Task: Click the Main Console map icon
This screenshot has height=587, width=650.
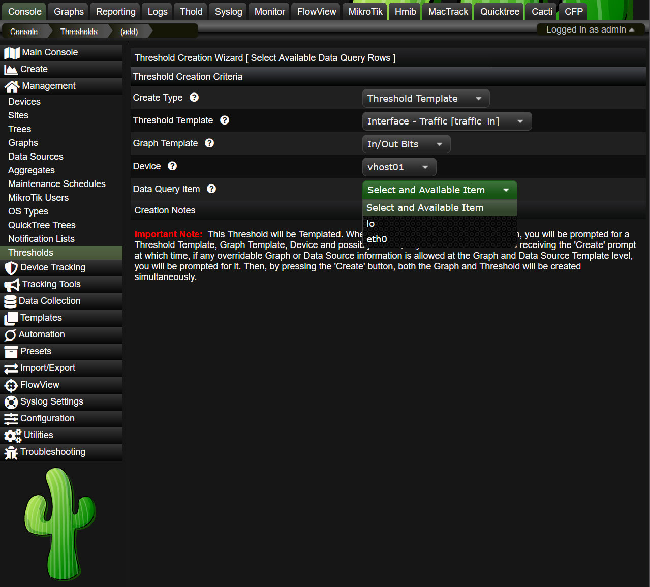Action: [x=12, y=53]
